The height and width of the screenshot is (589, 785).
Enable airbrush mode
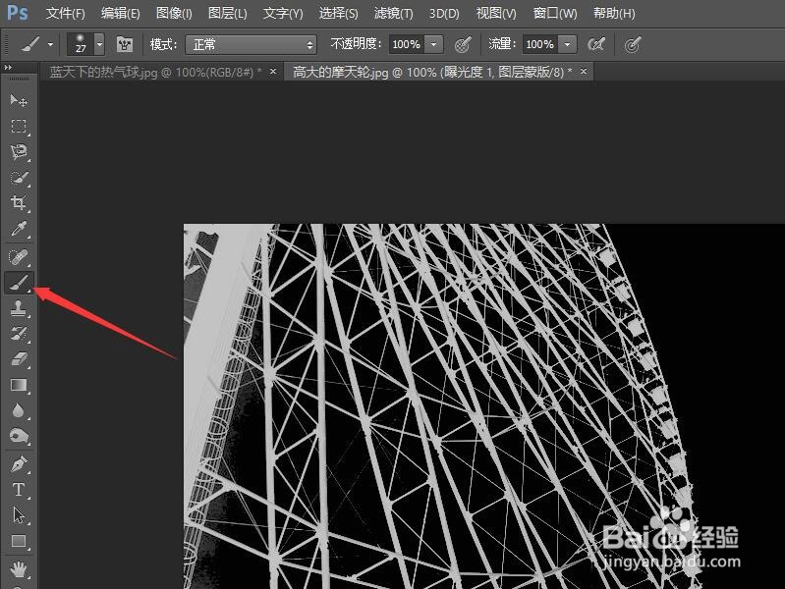coord(596,44)
